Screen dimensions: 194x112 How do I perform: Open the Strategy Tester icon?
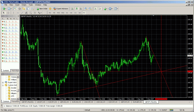(32, 9)
